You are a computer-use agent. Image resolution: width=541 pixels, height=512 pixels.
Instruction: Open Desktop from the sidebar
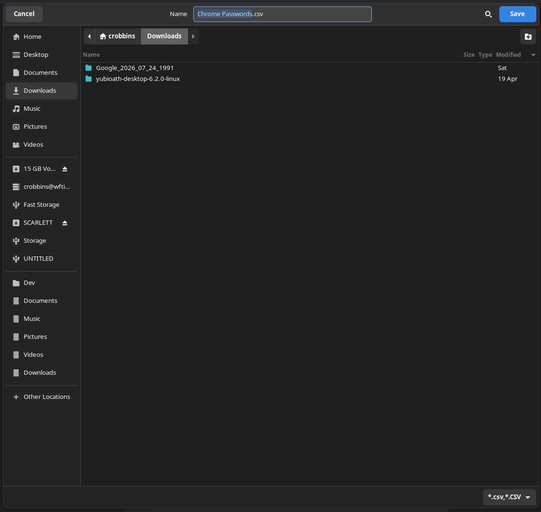(42, 54)
